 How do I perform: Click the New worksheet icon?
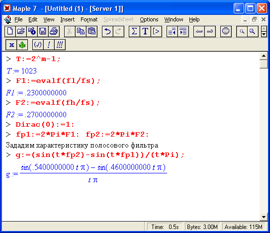pyautogui.click(x=10, y=31)
